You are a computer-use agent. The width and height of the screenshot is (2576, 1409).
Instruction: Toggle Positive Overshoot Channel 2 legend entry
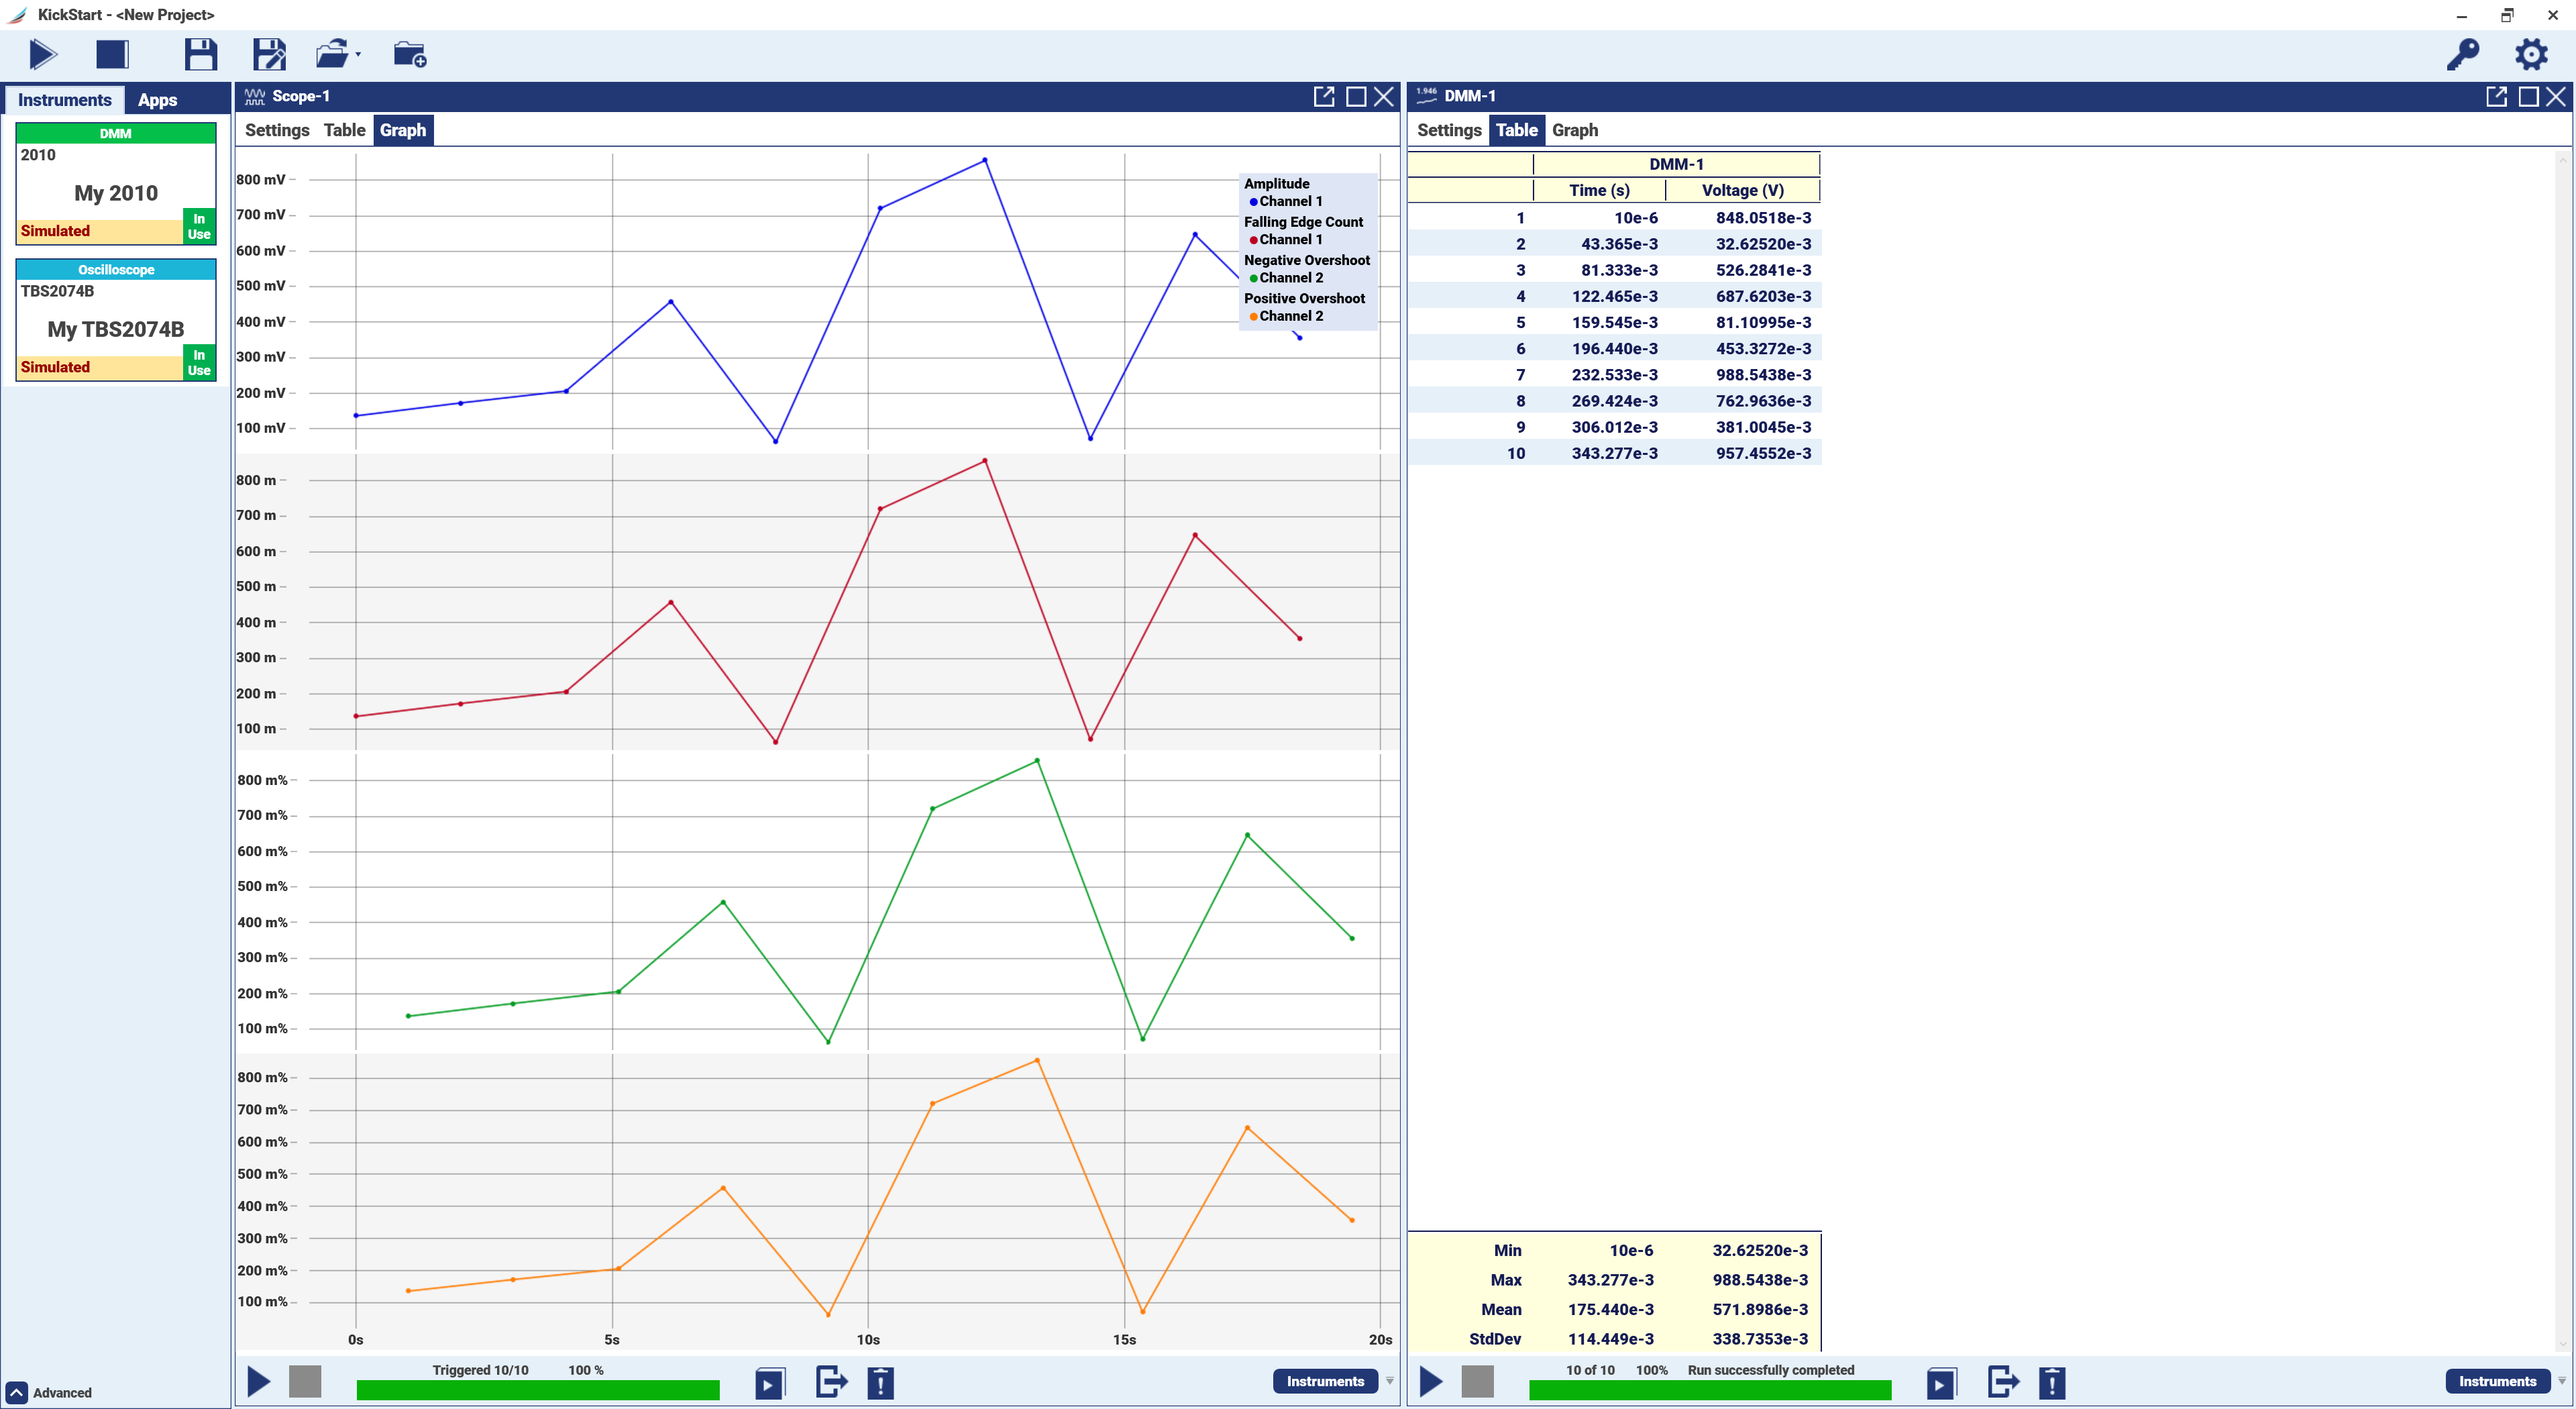pyautogui.click(x=1289, y=316)
